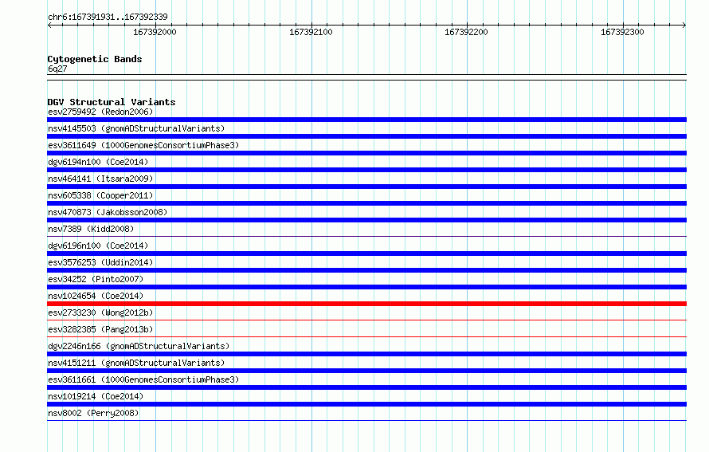Click the 167392200 ruler coordinate
The height and width of the screenshot is (452, 709).
click(x=466, y=32)
